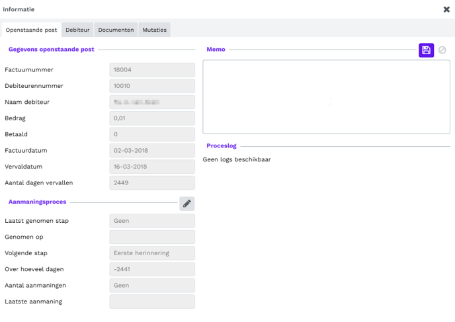Image resolution: width=455 pixels, height=322 pixels.
Task: Click inside the Memo text area
Action: click(326, 97)
